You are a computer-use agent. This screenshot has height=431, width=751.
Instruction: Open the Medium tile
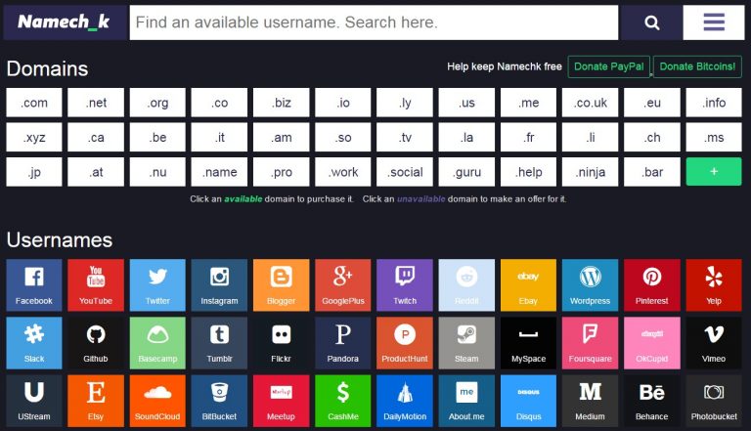(590, 401)
